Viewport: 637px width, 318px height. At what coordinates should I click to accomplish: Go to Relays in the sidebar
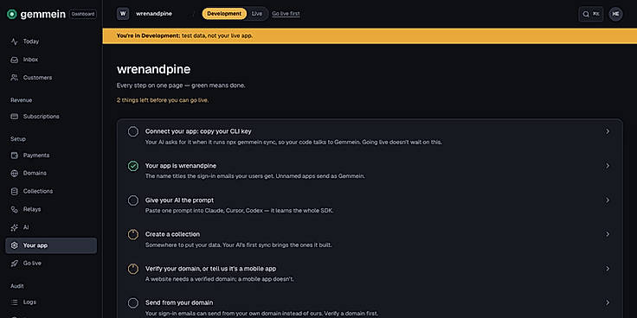[51, 209]
